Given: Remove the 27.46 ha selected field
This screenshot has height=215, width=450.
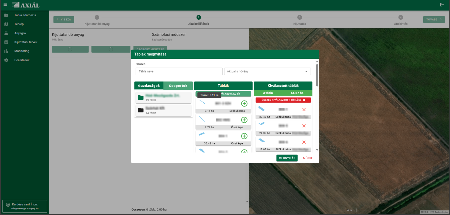Looking at the screenshot, I should click(x=304, y=110).
